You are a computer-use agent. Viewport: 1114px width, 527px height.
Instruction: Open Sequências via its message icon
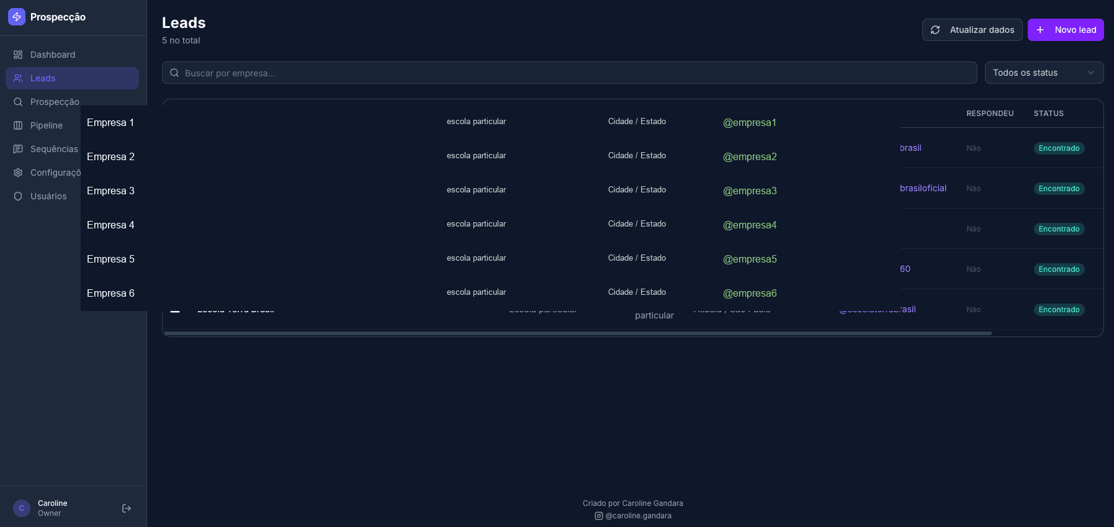[18, 149]
